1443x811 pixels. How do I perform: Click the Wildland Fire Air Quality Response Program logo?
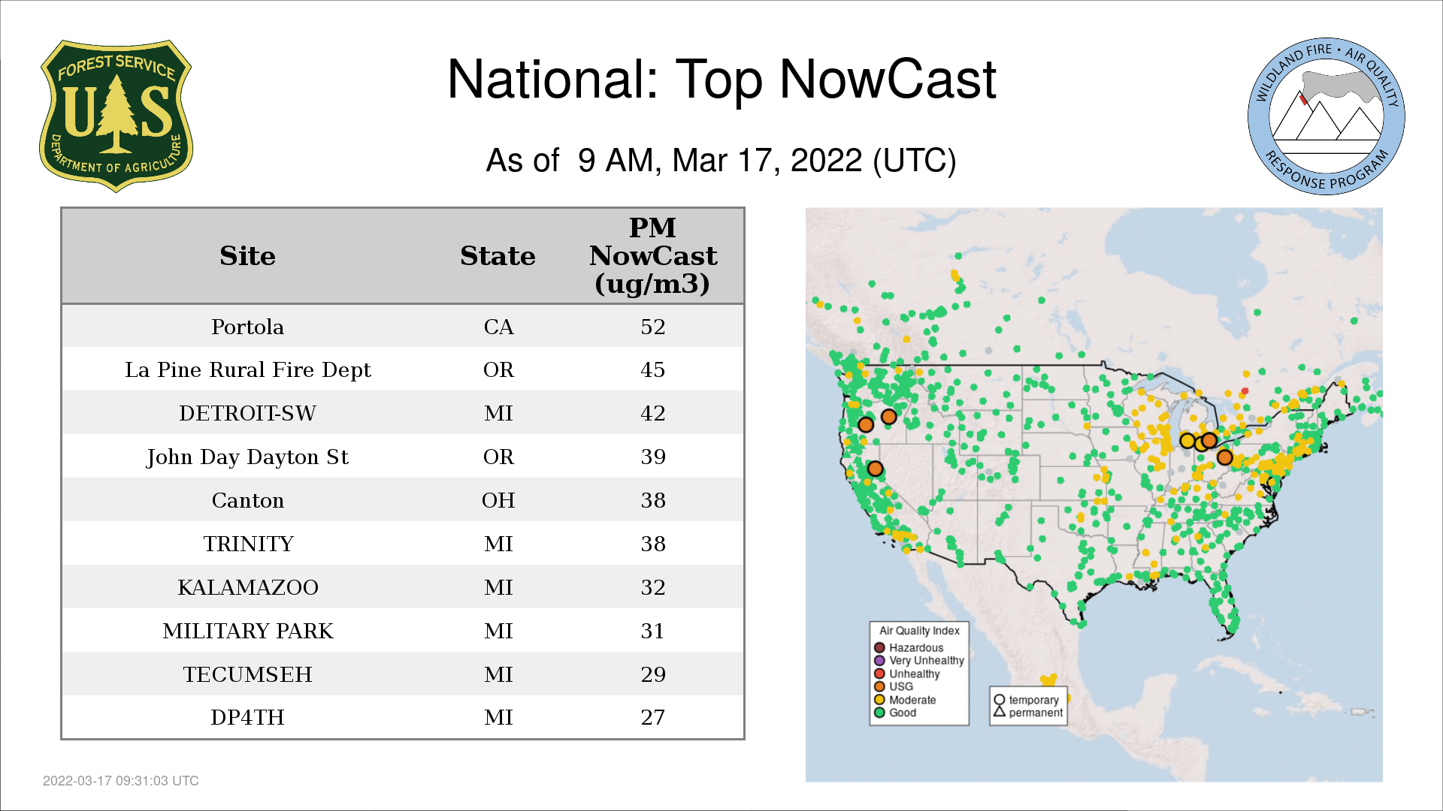coord(1326,116)
